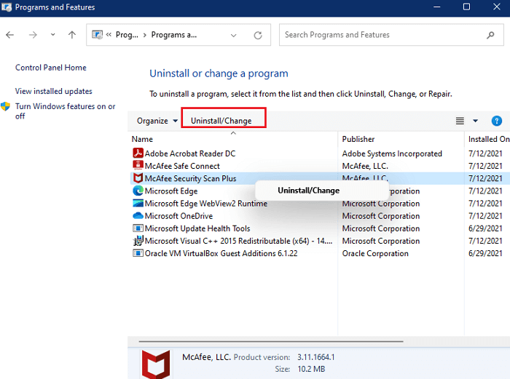Viewport: 510px width, 379px height.
Task: Select the Microsoft Edge entry
Action: coord(171,191)
